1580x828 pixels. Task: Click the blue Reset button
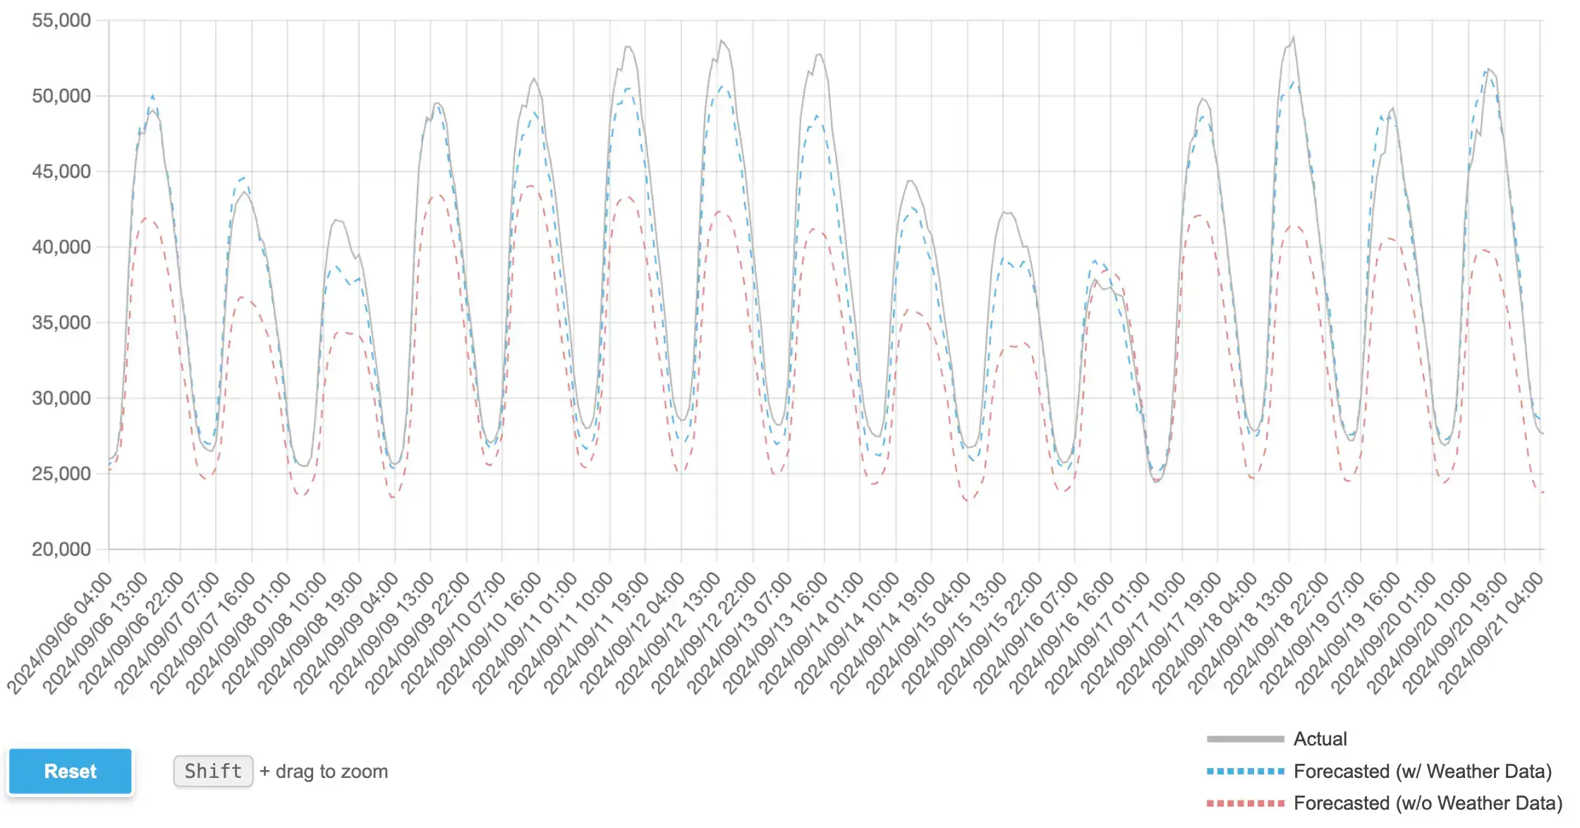70,771
